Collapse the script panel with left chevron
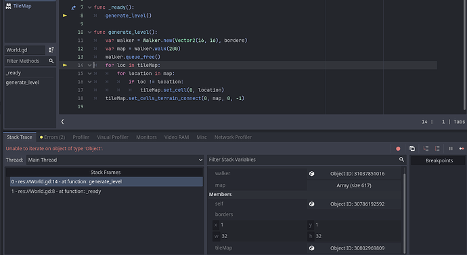467x255 pixels. click(x=62, y=121)
